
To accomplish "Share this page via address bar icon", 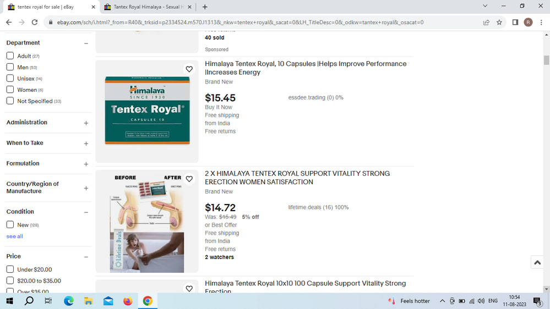I will pyautogui.click(x=486, y=22).
